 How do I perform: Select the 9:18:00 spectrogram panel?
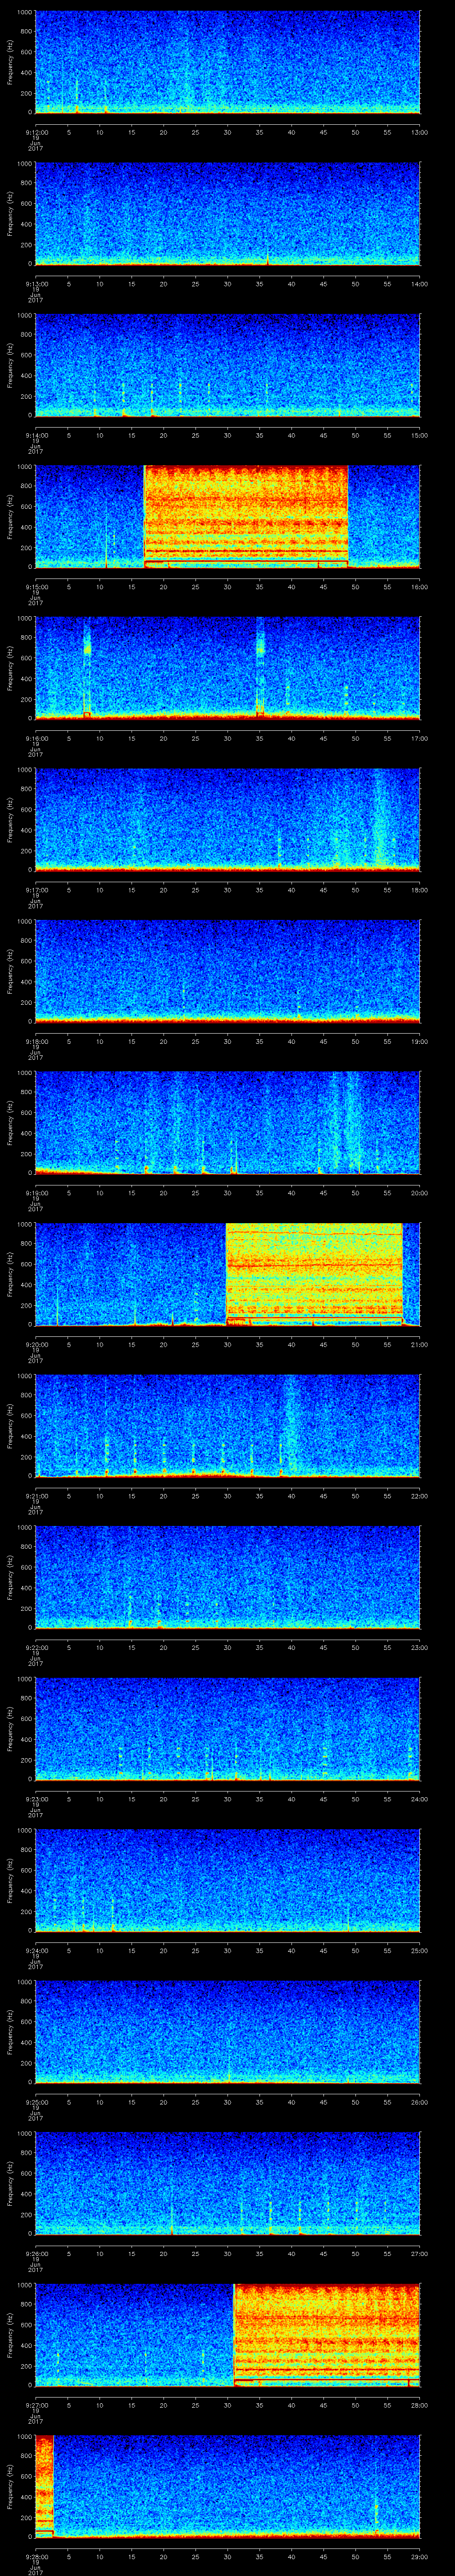pyautogui.click(x=227, y=970)
